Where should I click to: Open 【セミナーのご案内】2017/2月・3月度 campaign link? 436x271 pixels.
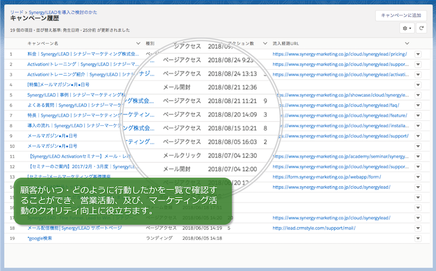pyautogui.click(x=83, y=167)
